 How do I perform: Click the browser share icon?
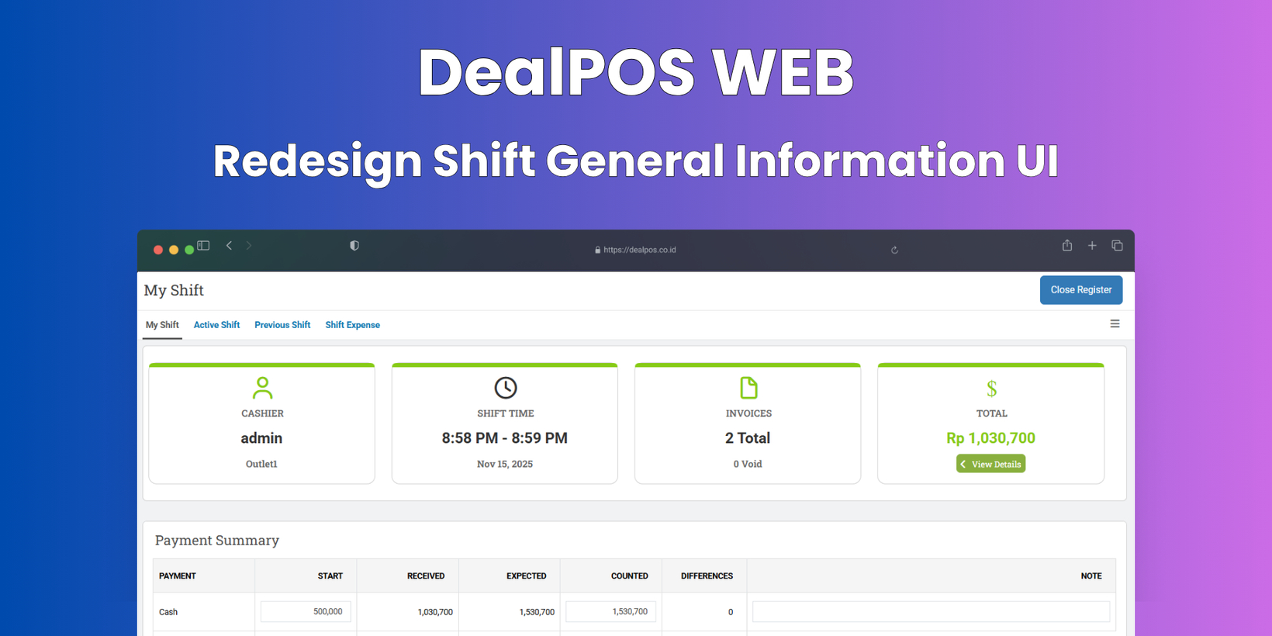(1067, 245)
